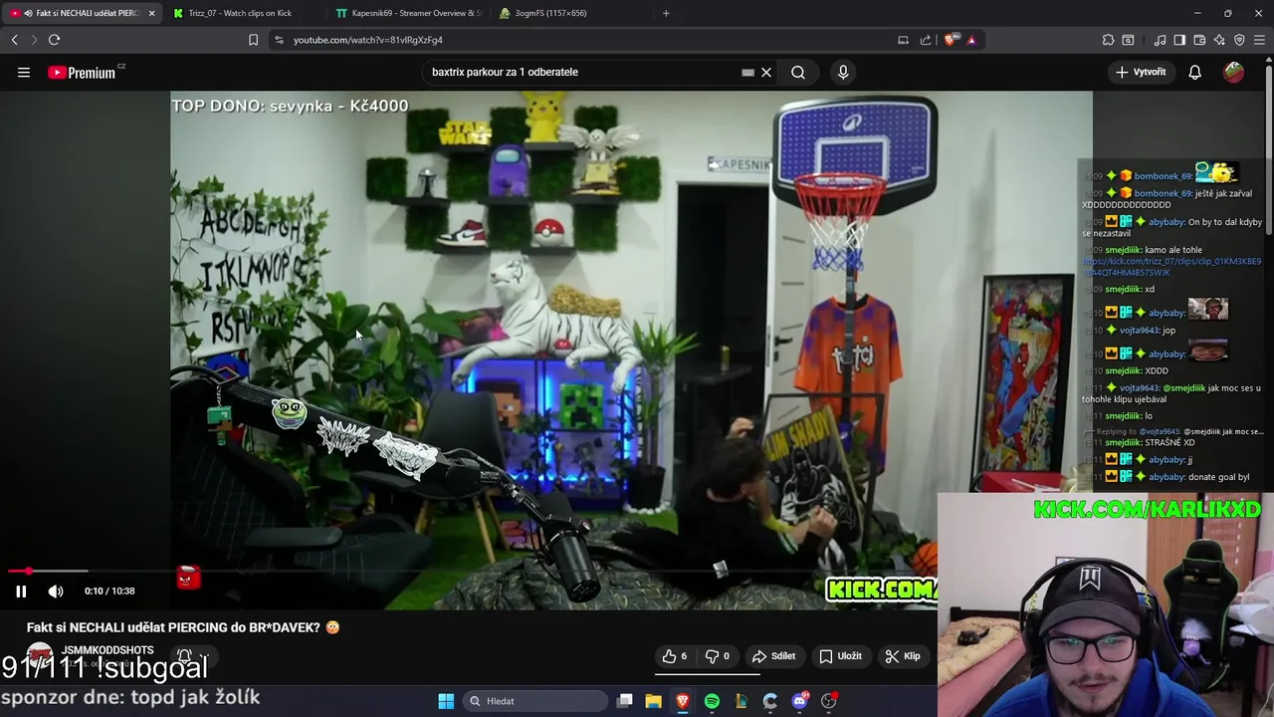The height and width of the screenshot is (717, 1274).
Task: Mute the video with the speaker icon
Action: coord(56,591)
